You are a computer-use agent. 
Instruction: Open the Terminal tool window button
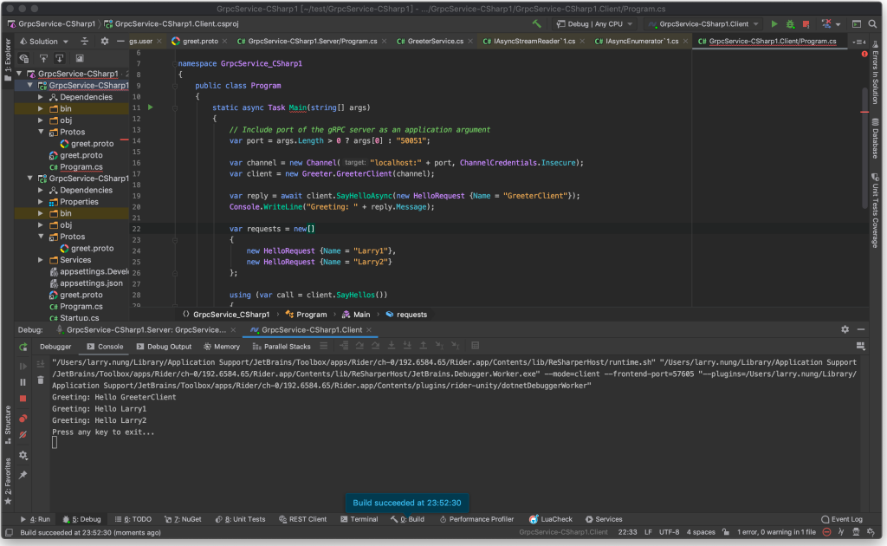click(x=359, y=519)
